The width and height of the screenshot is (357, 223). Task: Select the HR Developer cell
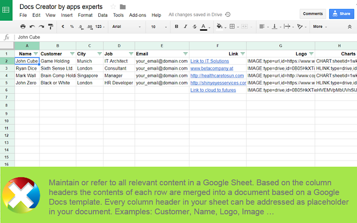coord(119,83)
